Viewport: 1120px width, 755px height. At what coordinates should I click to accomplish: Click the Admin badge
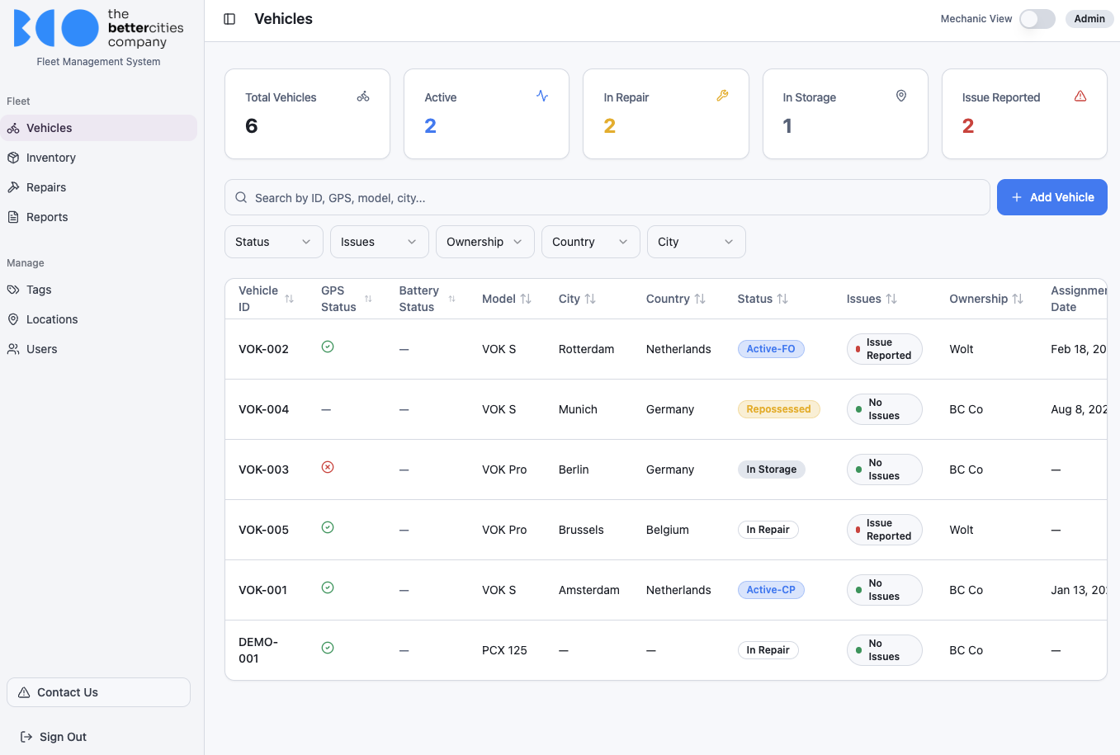[1089, 19]
